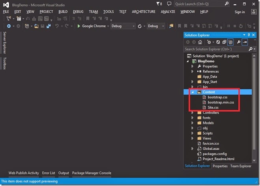Click the Navigate Backward toolbar icon
Image resolution: width=260 pixels, height=186 pixels.
pos(9,26)
